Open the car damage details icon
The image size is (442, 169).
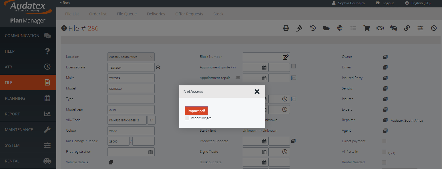pyautogui.click(x=393, y=28)
